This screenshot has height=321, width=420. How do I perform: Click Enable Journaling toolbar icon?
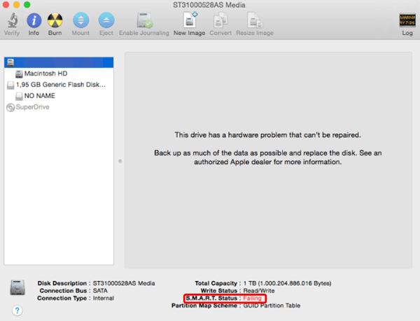coord(145,20)
